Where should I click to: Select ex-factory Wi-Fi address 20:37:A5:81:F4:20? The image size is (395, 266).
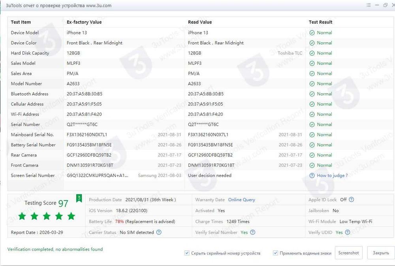[84, 114]
